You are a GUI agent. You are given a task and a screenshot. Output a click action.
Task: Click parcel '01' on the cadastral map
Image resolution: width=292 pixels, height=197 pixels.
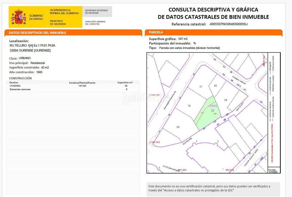pyautogui.click(x=201, y=86)
